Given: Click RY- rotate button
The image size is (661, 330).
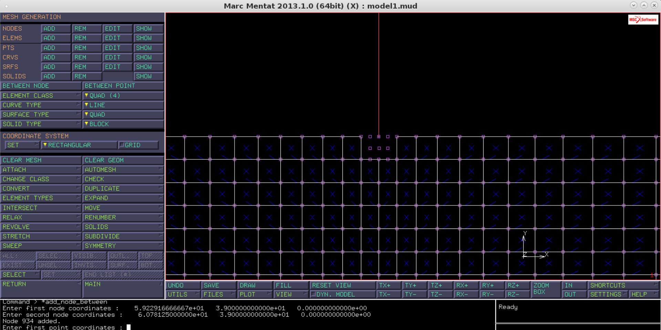Looking at the screenshot, I should click(x=492, y=295).
